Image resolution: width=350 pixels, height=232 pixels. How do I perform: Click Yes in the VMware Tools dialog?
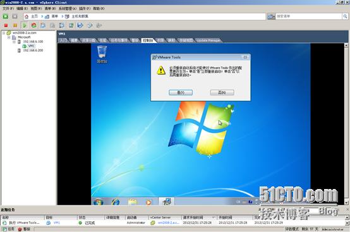click(181, 92)
